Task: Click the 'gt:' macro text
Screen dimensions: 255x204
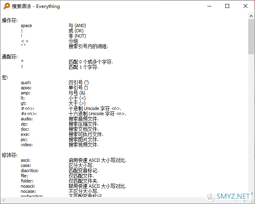Action: [23, 103]
